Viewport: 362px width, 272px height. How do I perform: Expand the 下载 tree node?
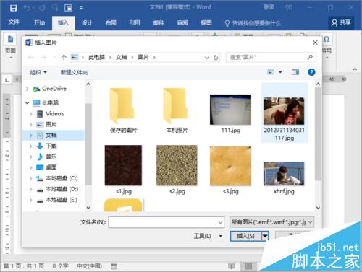pyautogui.click(x=31, y=146)
